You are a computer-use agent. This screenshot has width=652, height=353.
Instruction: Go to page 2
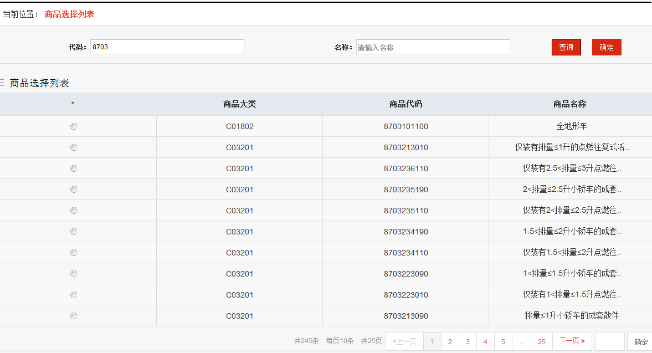(450, 341)
